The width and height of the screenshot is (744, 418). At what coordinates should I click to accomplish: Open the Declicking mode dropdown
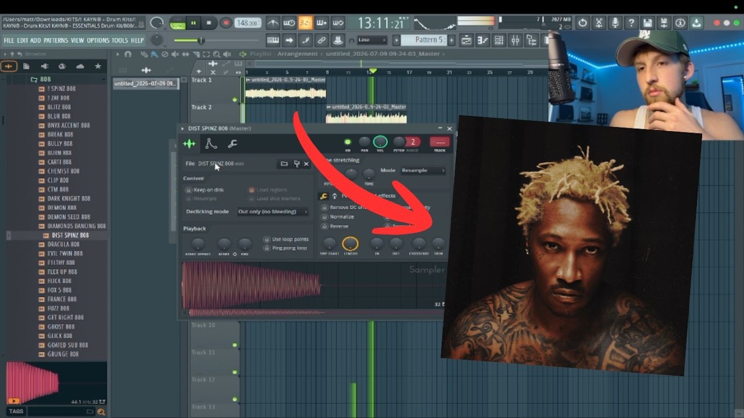click(273, 211)
